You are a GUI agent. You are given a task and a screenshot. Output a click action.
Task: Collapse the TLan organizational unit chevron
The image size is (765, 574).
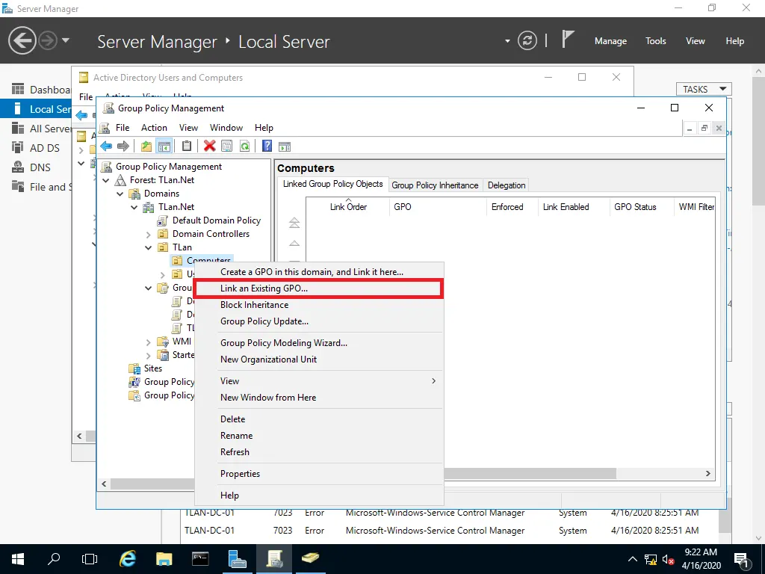click(149, 247)
